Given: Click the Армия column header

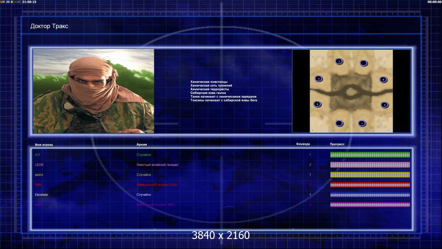Looking at the screenshot, I should tap(141, 144).
